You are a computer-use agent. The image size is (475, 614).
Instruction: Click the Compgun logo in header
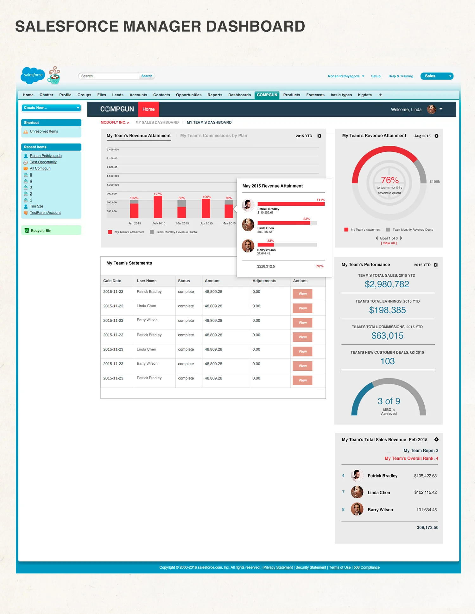117,109
